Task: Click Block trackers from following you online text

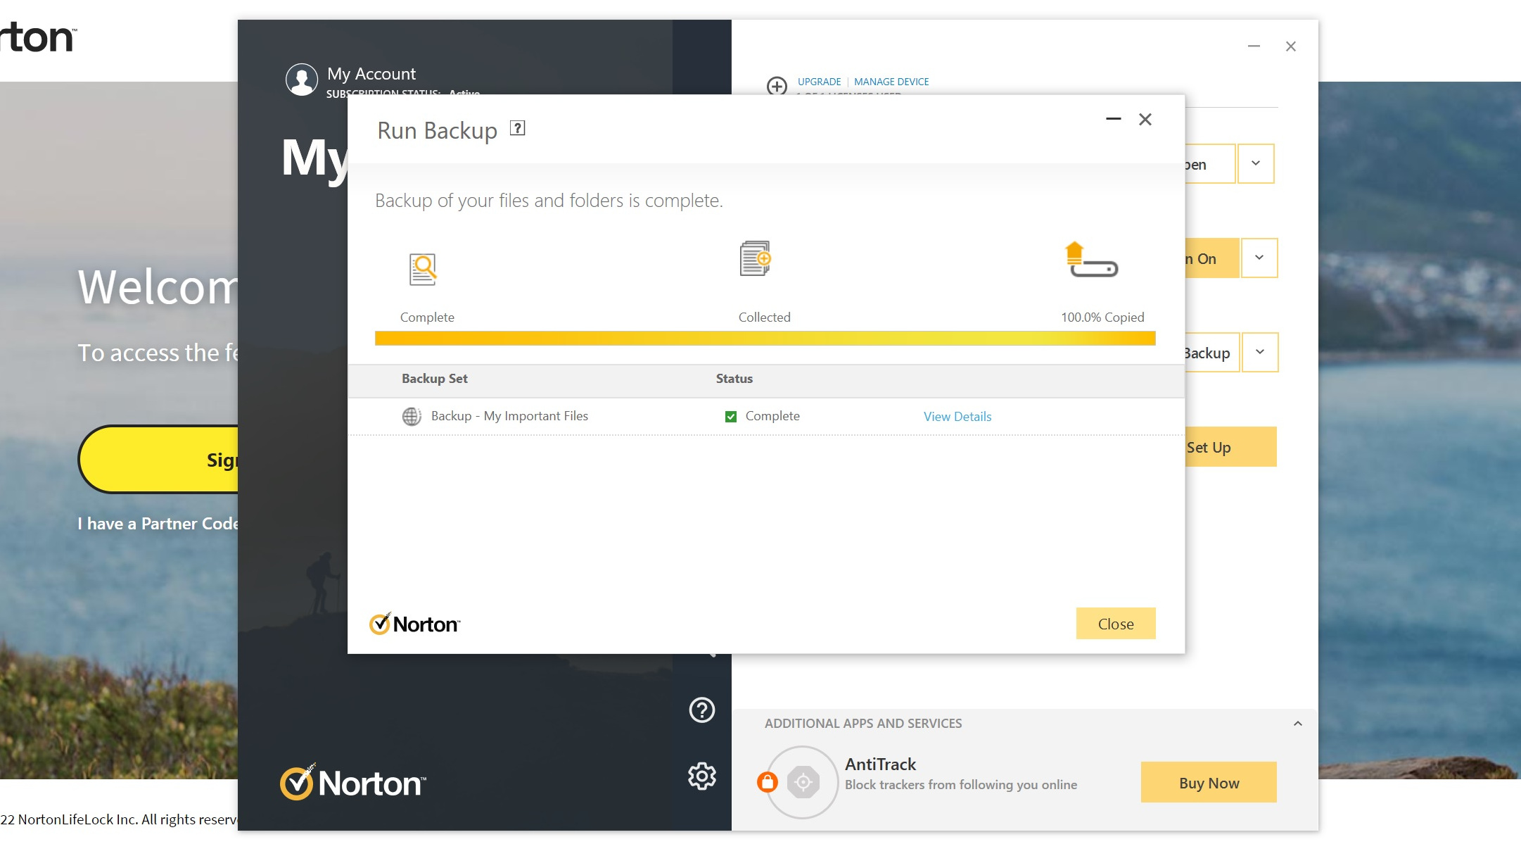Action: [961, 785]
